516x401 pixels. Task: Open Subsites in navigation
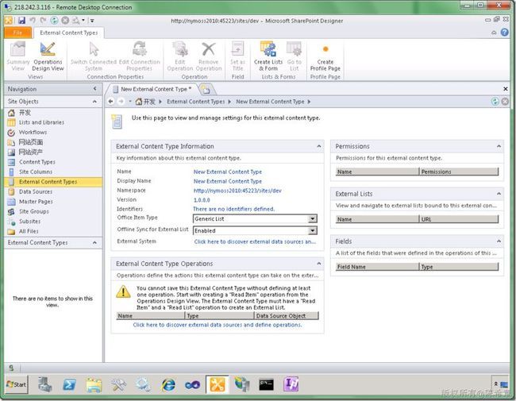29,222
